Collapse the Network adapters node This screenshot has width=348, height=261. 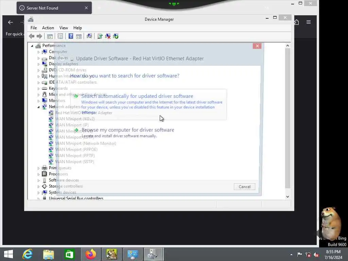tap(39, 107)
